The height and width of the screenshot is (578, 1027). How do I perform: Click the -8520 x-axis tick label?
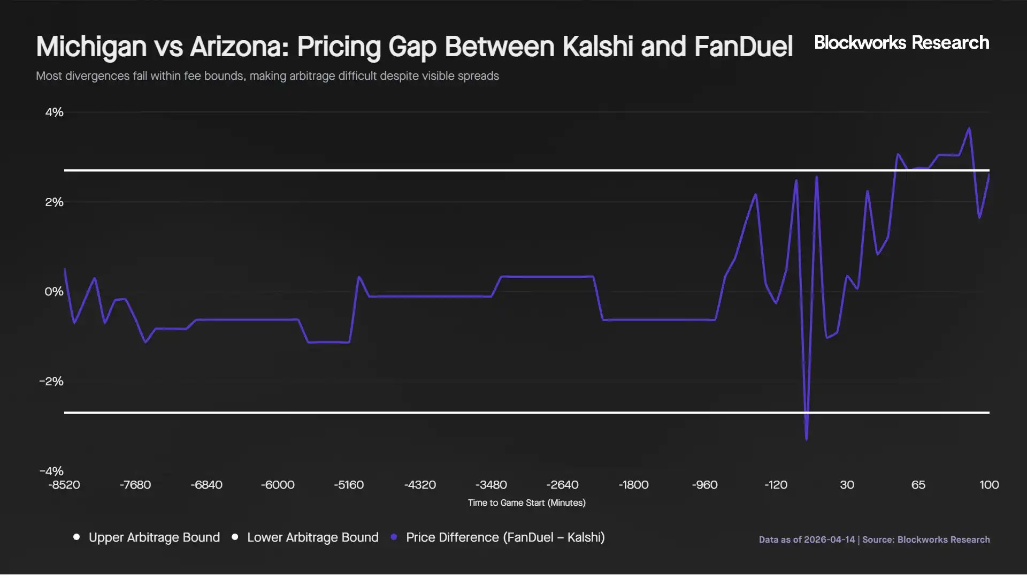point(64,485)
